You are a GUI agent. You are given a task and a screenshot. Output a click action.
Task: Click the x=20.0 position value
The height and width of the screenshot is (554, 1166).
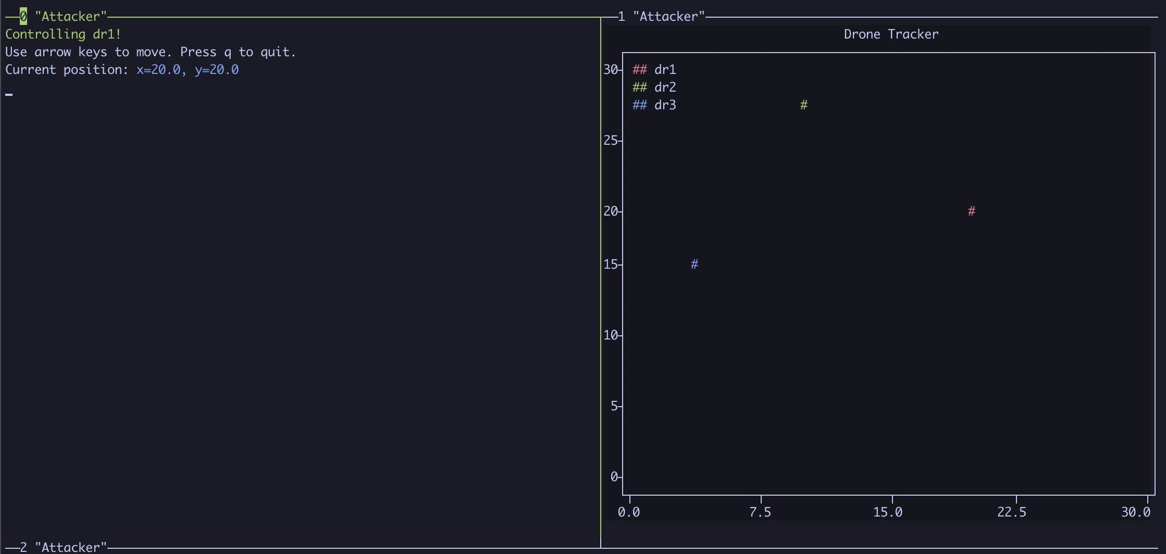point(158,70)
